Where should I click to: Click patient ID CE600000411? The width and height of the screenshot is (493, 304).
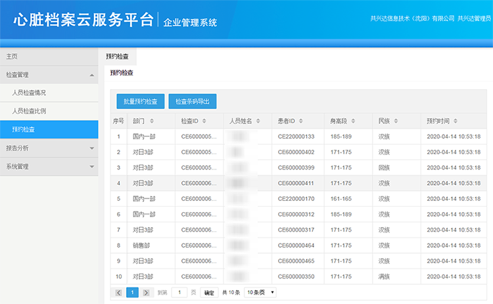tap(296, 183)
